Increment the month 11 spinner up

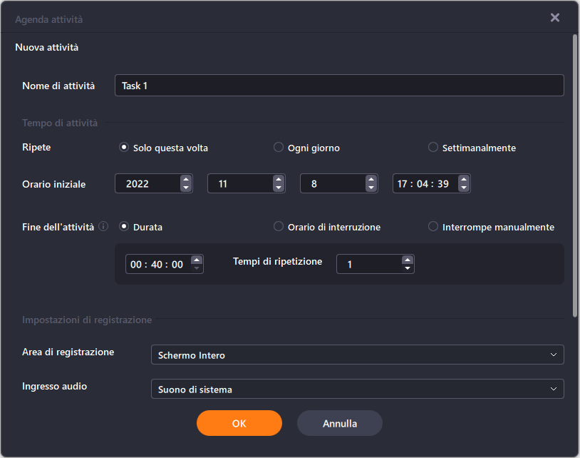pos(278,180)
